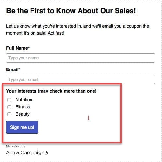Click the Let us know description paragraph
This screenshot has width=162, height=162.
pos(78,30)
